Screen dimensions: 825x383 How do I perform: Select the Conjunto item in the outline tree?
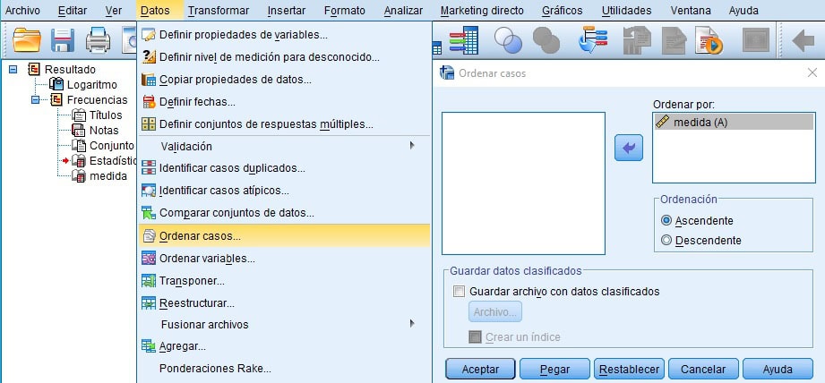[112, 146]
